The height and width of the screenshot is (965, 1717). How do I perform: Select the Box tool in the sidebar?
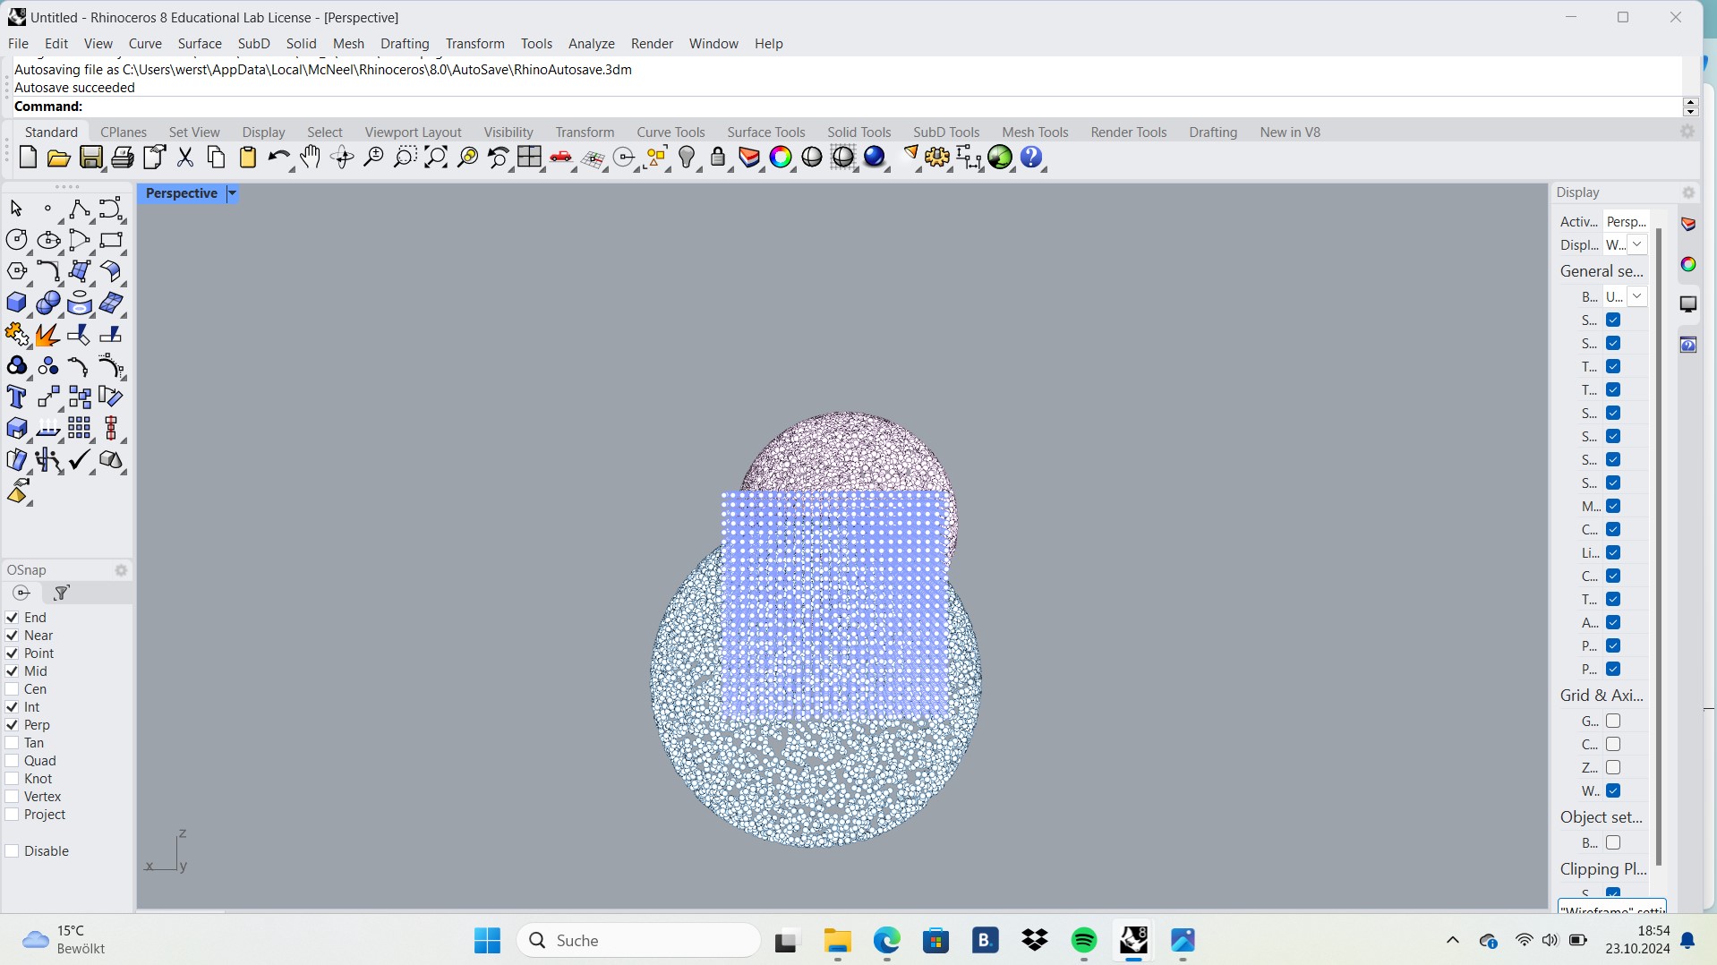[16, 303]
